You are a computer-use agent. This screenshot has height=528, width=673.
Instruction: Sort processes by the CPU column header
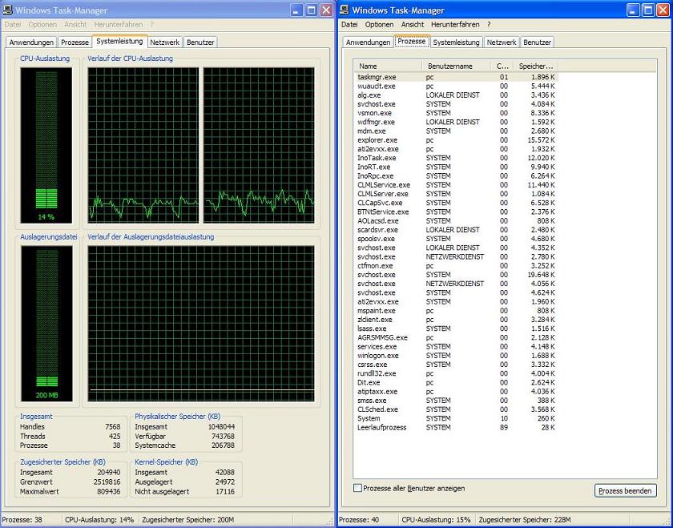pyautogui.click(x=502, y=67)
